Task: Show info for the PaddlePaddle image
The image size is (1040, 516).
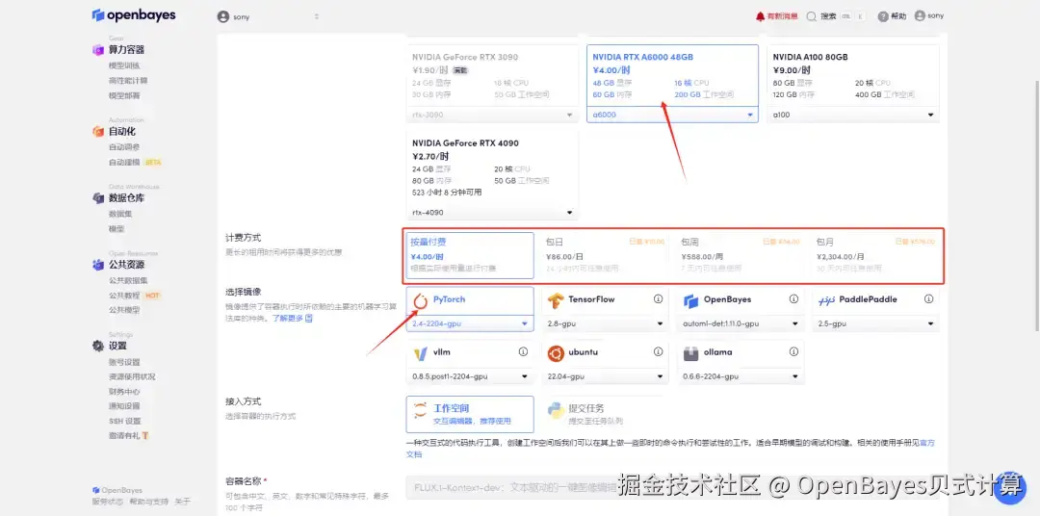Action: 928,299
